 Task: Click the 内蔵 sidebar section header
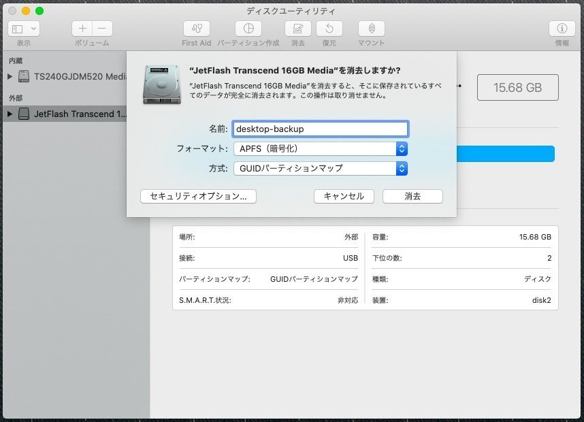(16, 61)
